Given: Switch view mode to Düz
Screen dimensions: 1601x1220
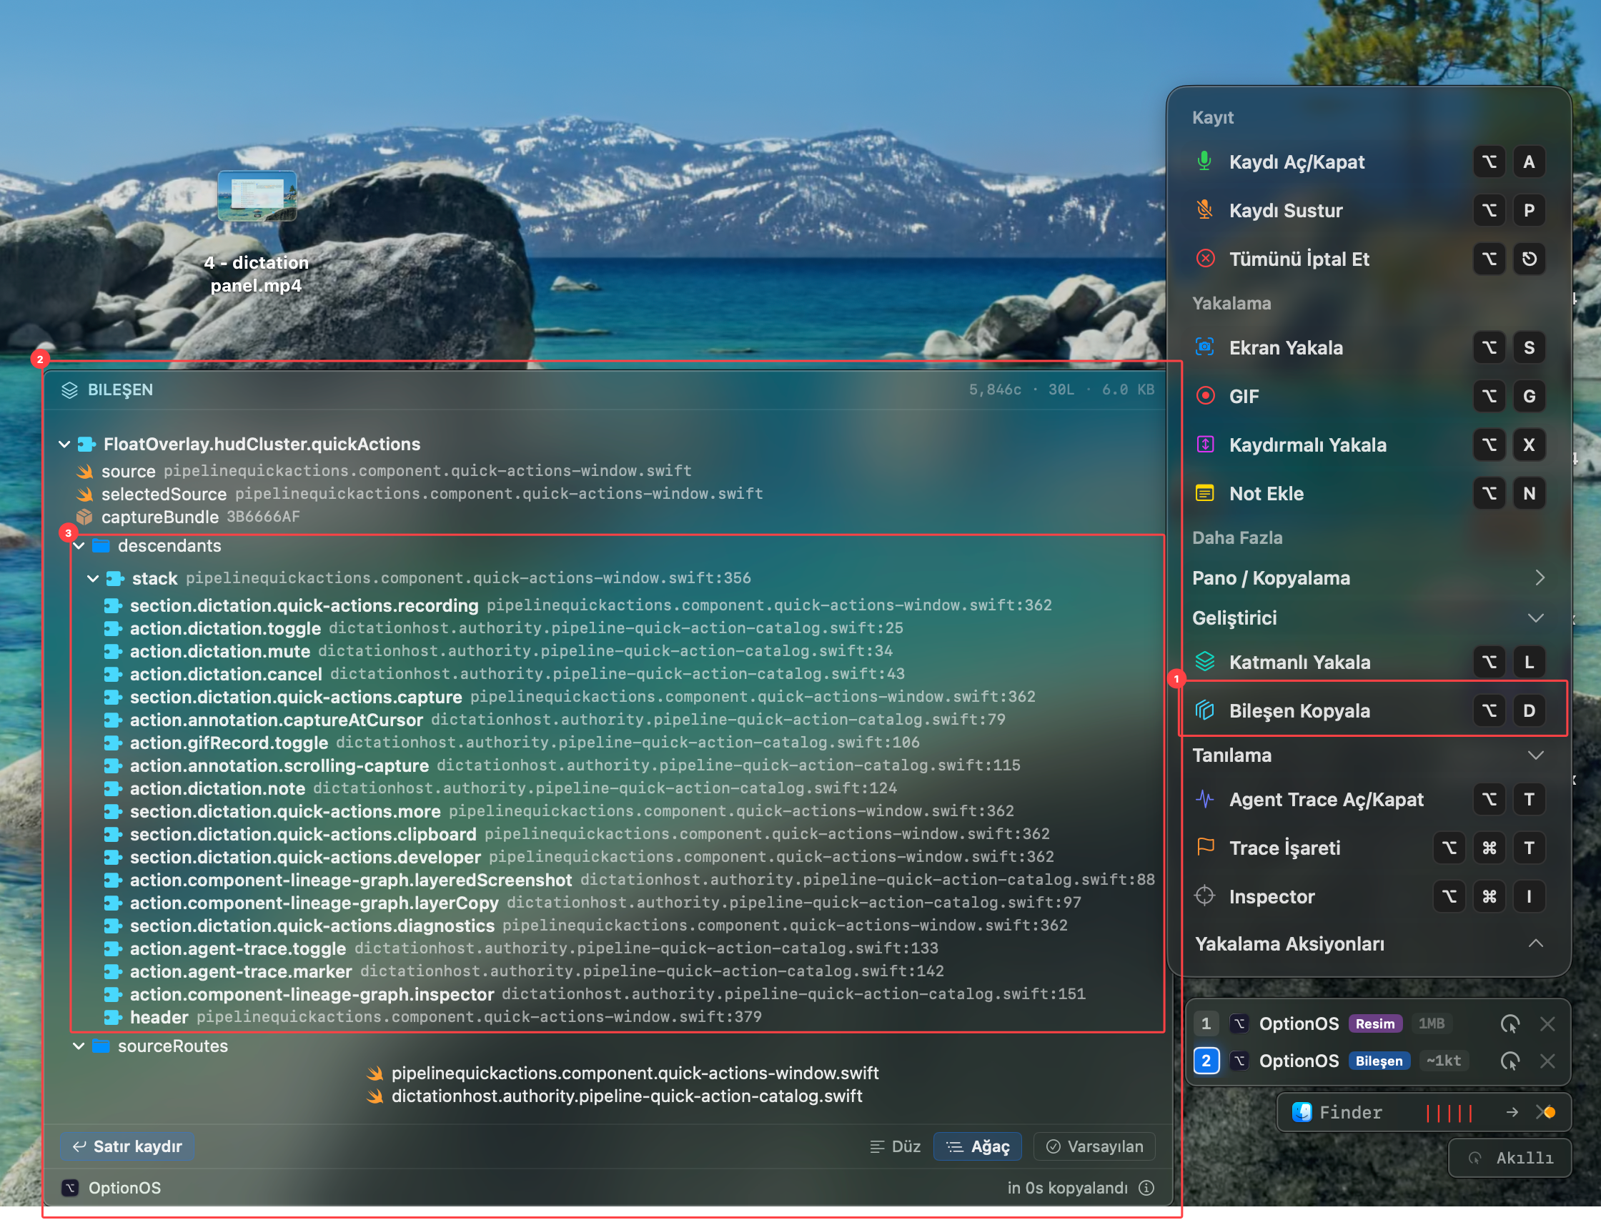Looking at the screenshot, I should (895, 1146).
